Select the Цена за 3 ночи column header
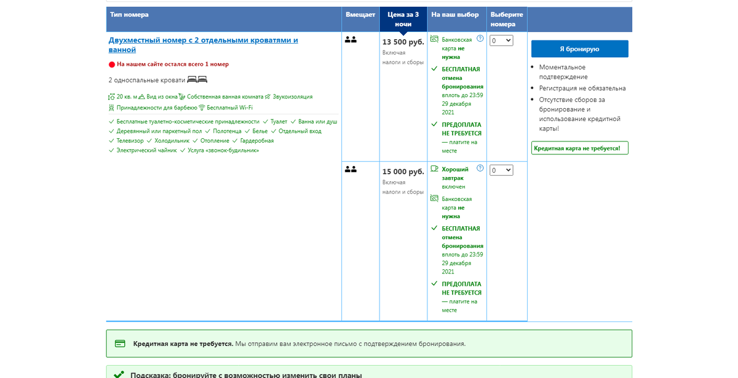The height and width of the screenshot is (378, 738). click(x=403, y=19)
